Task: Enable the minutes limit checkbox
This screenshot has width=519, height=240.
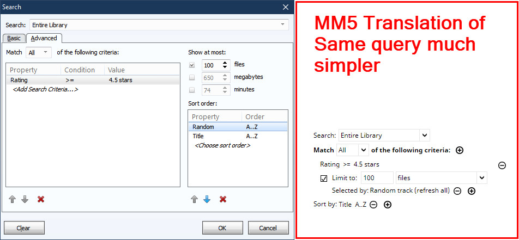Action: coord(192,90)
